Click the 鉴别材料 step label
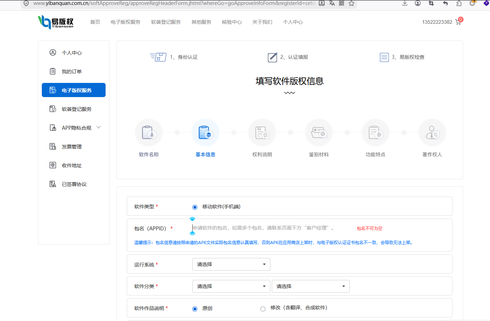 click(x=319, y=154)
